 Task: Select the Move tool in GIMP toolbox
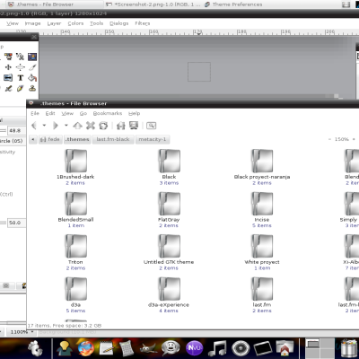coord(8,67)
